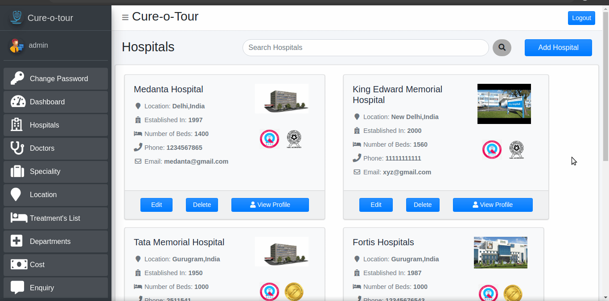Click the Hospitals page heading
Screen dimensions: 609x301
(x=148, y=47)
